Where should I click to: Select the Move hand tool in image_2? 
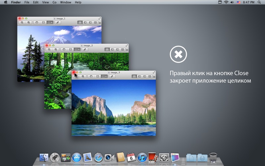click(64, 49)
